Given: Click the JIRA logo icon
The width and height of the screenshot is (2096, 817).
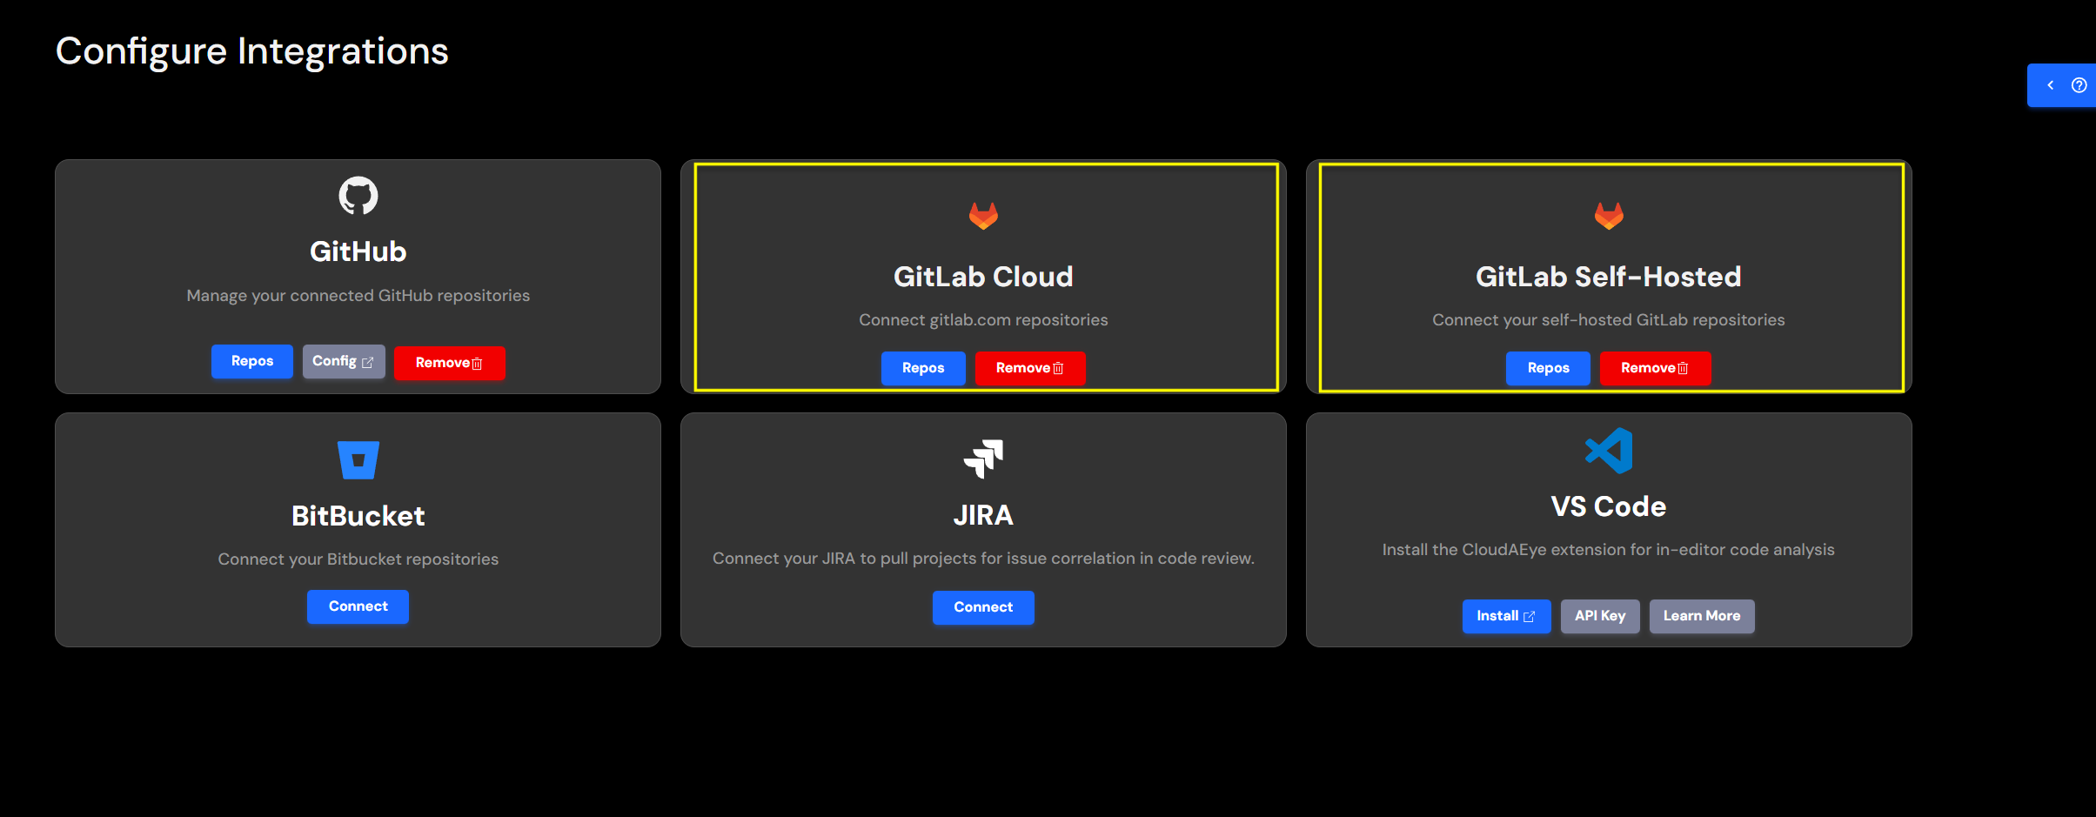Looking at the screenshot, I should (982, 459).
